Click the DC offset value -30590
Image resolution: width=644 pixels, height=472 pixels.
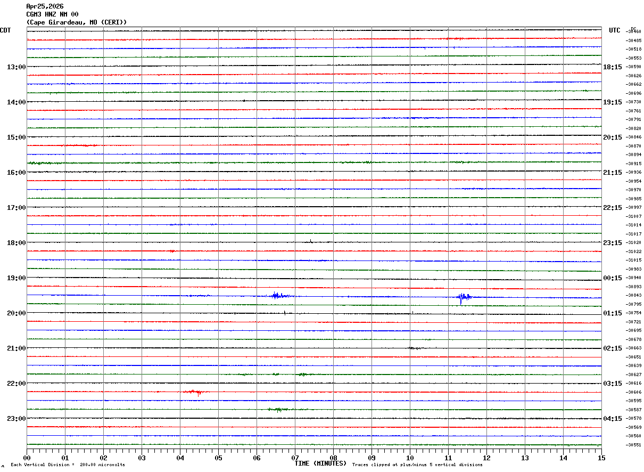point(633,67)
